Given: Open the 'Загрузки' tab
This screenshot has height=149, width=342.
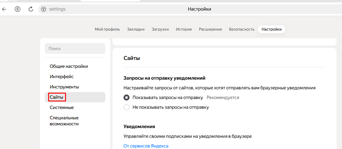Looking at the screenshot, I should click(x=160, y=29).
